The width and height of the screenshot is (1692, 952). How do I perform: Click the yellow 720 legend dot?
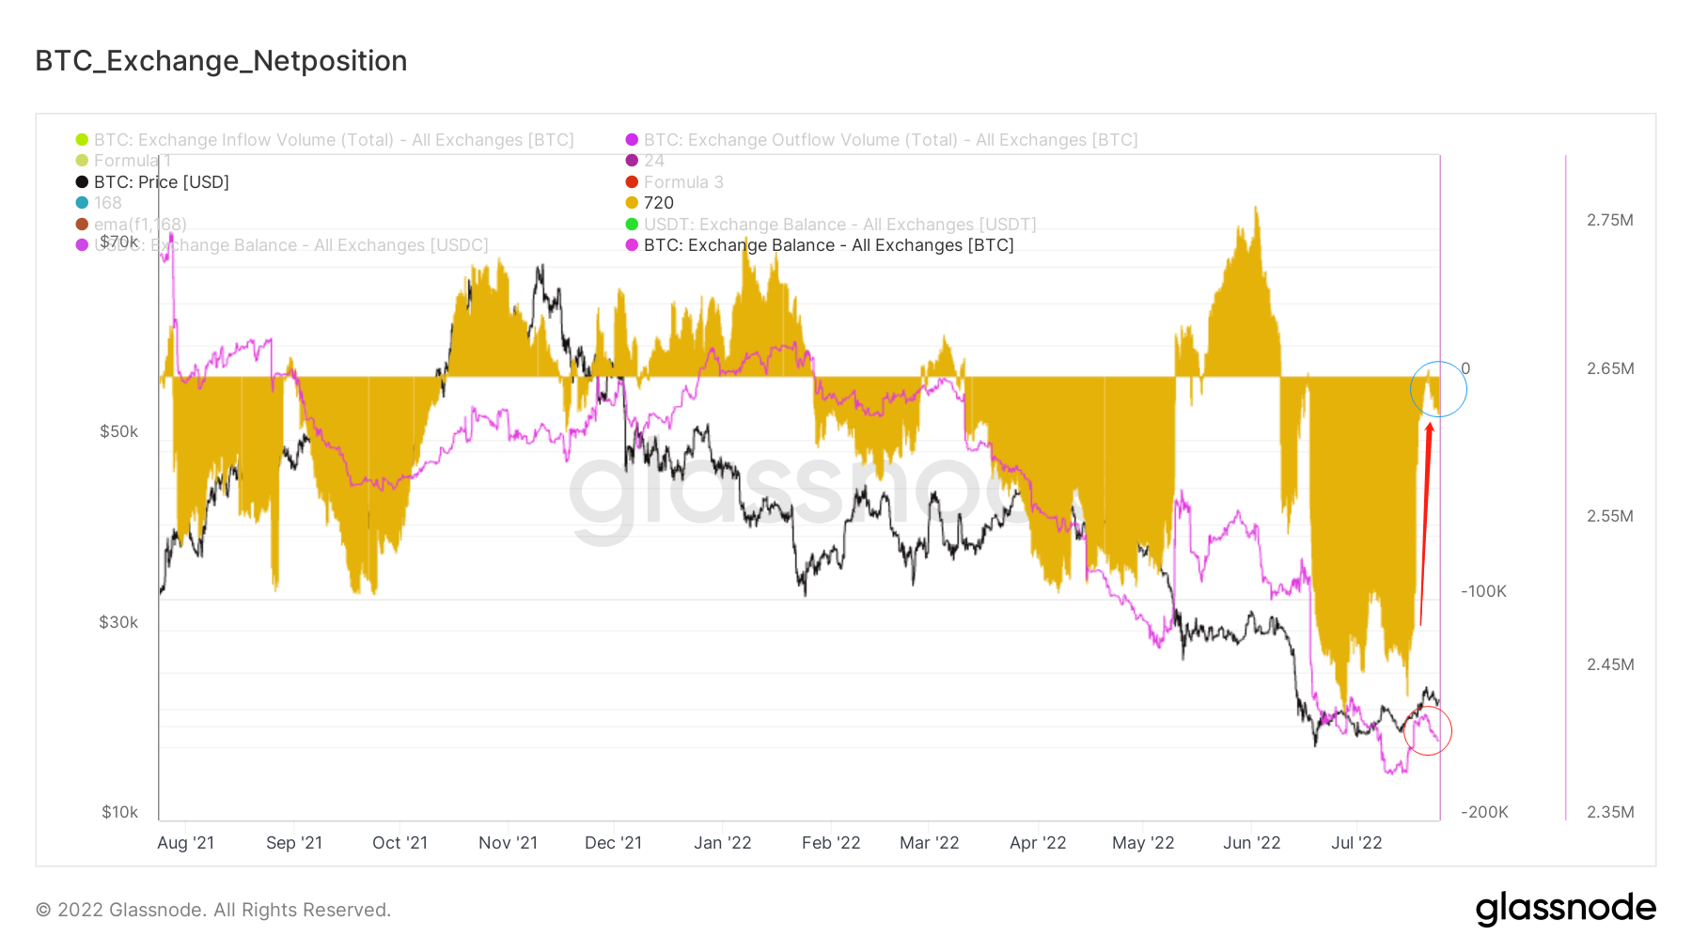click(632, 203)
